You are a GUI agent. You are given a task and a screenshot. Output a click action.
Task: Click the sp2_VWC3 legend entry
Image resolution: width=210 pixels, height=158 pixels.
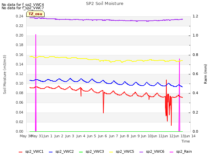(92, 152)
